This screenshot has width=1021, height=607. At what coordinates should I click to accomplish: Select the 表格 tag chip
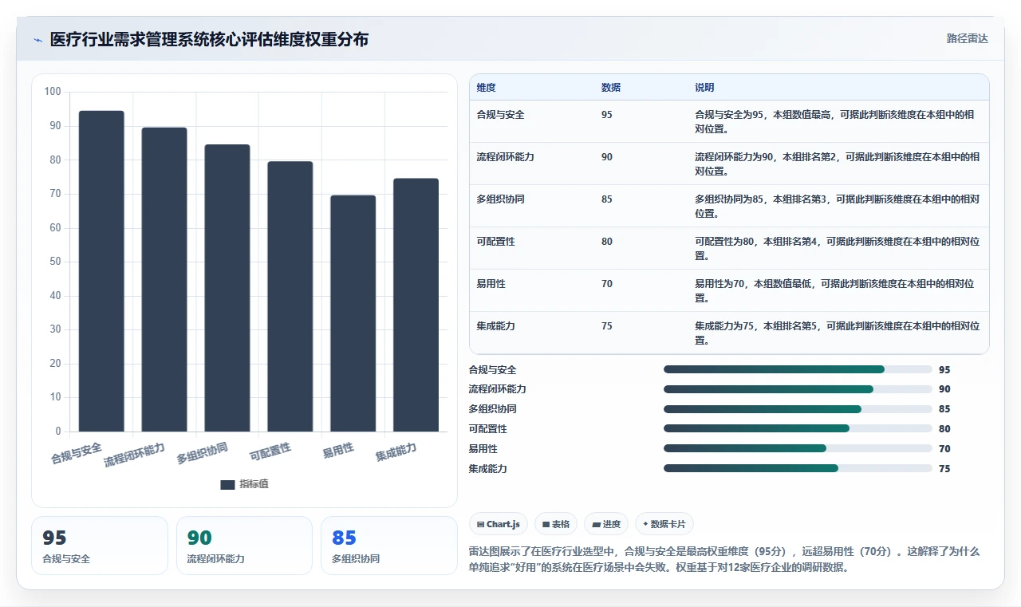556,524
